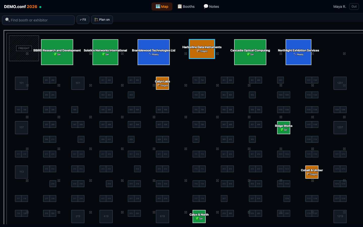The height and width of the screenshot is (227, 363).
Task: Click the Fit button to fit the map
Action: click(x=83, y=20)
